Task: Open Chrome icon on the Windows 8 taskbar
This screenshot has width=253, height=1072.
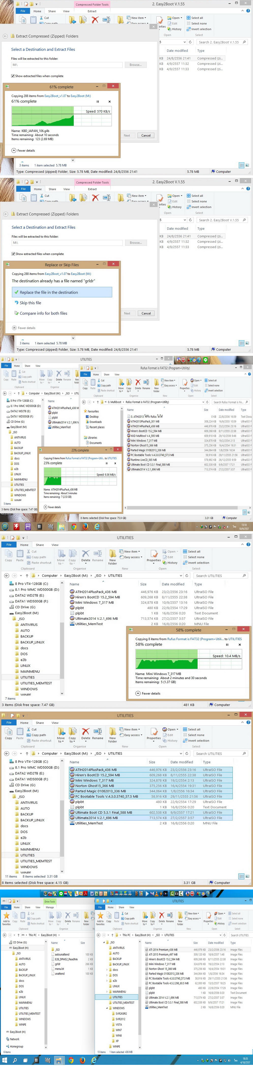Action: [x=73, y=526]
